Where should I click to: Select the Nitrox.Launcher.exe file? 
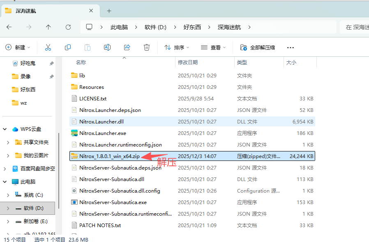click(x=103, y=133)
